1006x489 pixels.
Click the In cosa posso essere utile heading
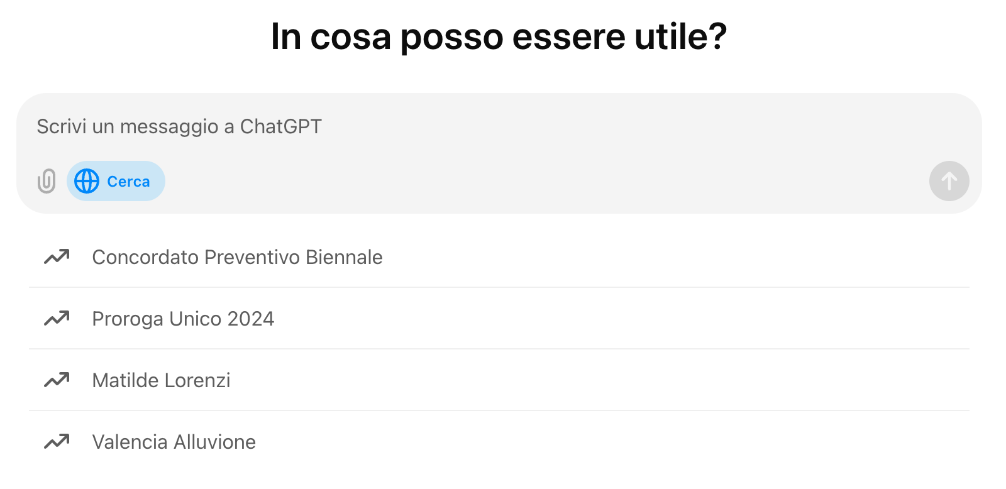point(499,36)
